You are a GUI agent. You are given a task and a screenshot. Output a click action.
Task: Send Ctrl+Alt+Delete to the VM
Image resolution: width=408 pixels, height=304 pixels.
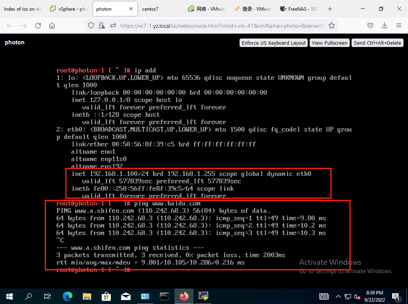pyautogui.click(x=377, y=43)
